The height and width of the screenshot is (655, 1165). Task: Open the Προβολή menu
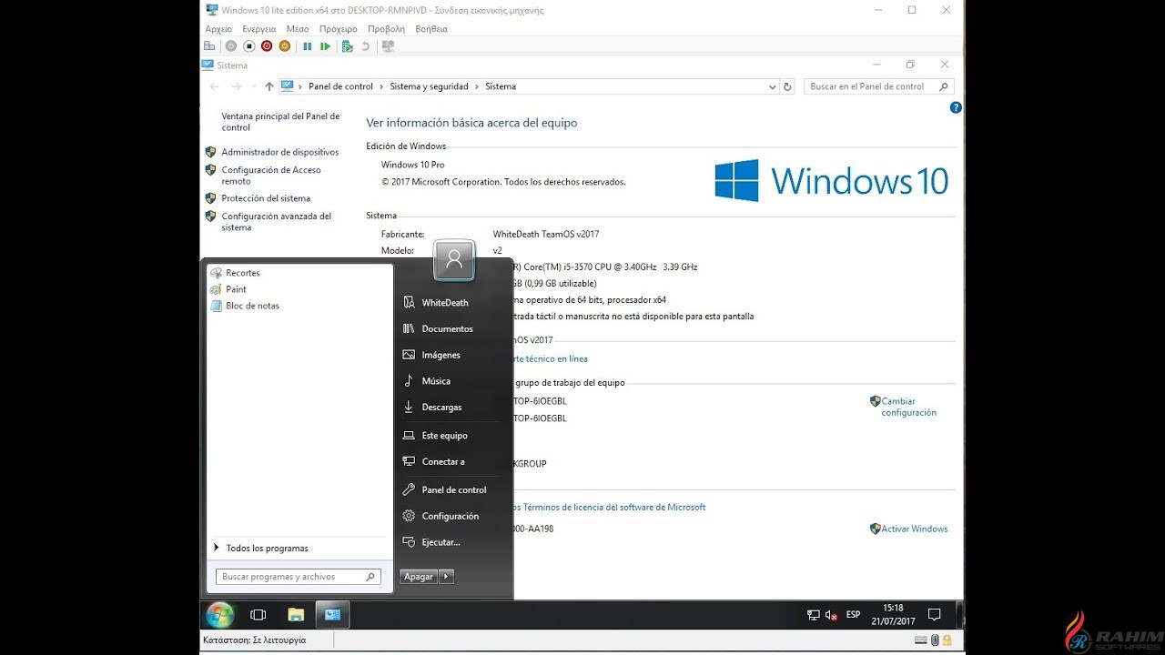(386, 29)
